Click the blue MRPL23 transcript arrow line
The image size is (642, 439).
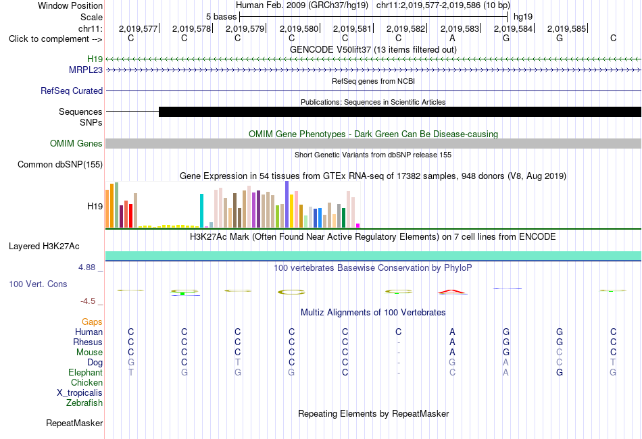click(x=374, y=70)
